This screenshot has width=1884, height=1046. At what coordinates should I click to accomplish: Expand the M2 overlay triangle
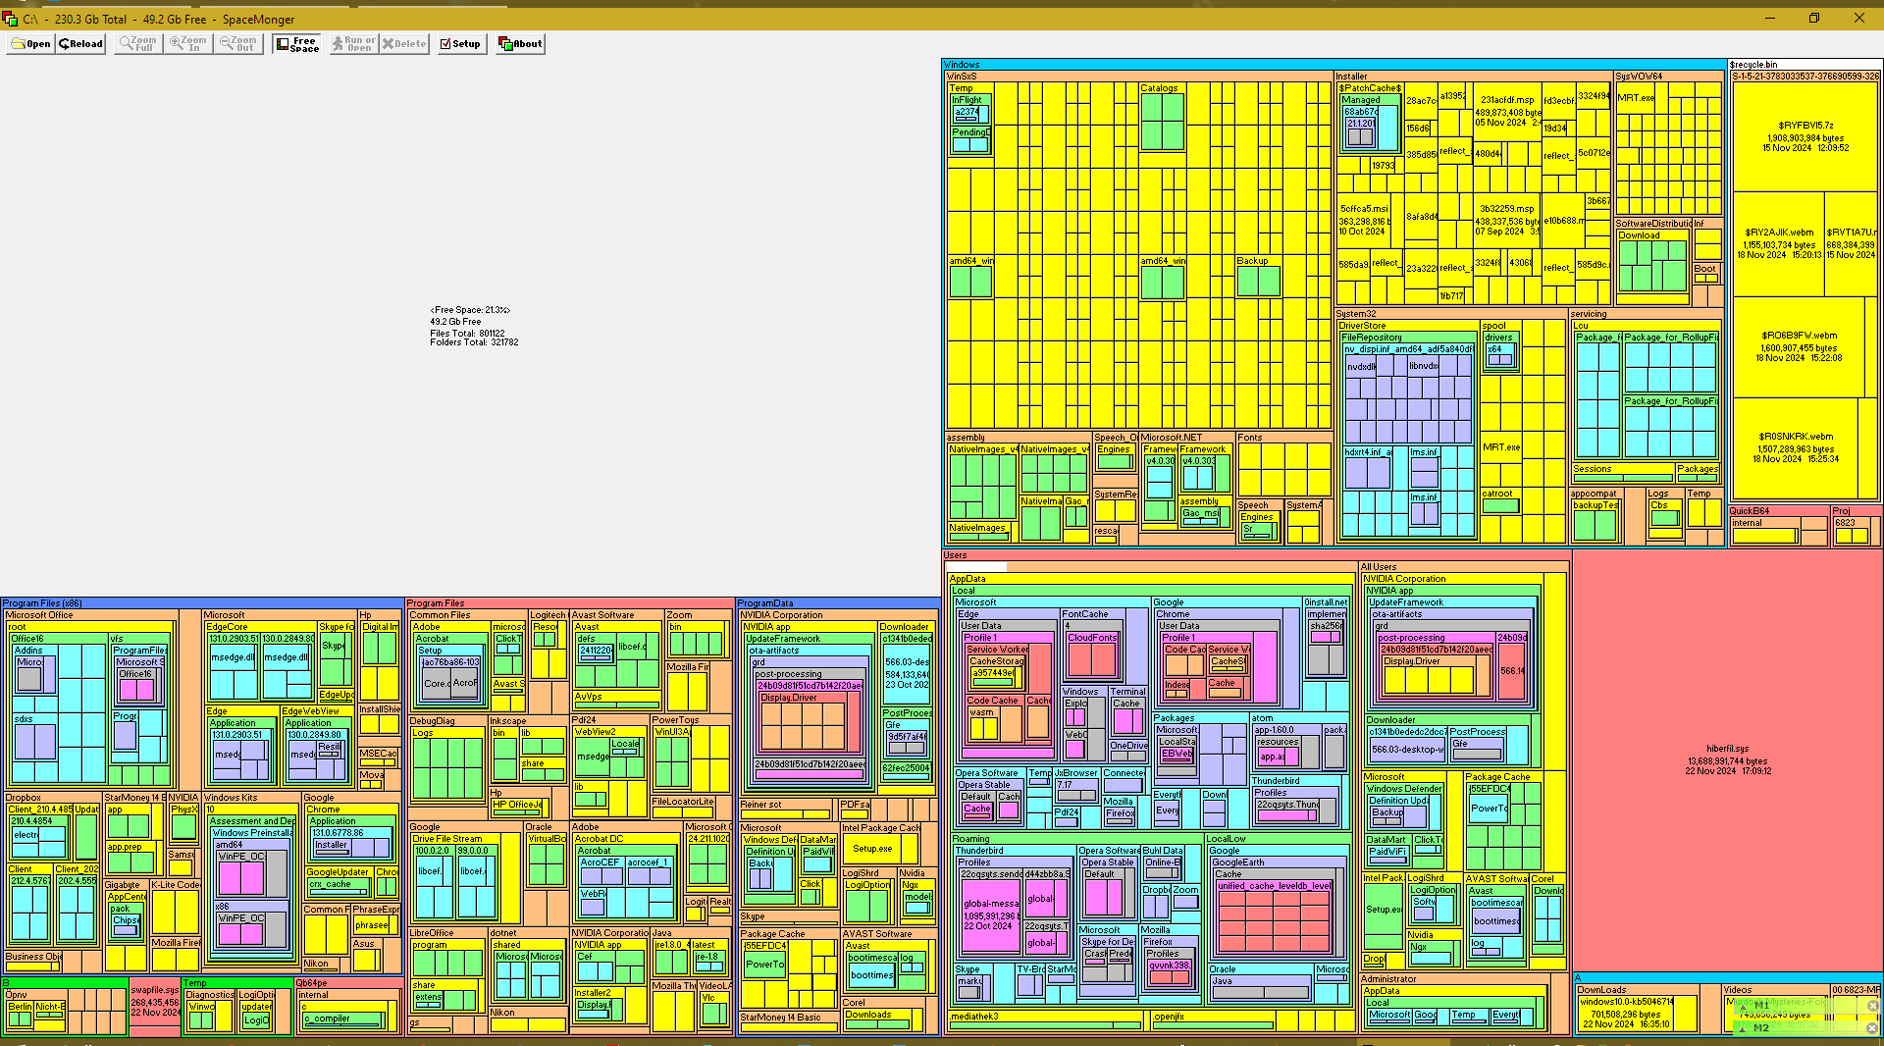pyautogui.click(x=1743, y=1028)
